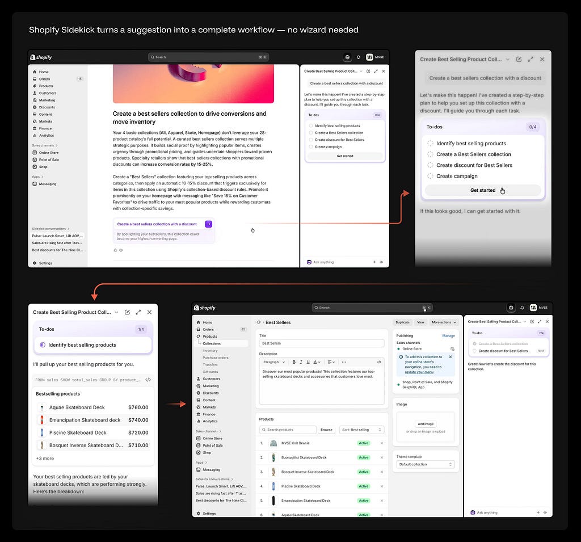The image size is (581, 542).
Task: Click Add image button in Image card
Action: (x=426, y=424)
